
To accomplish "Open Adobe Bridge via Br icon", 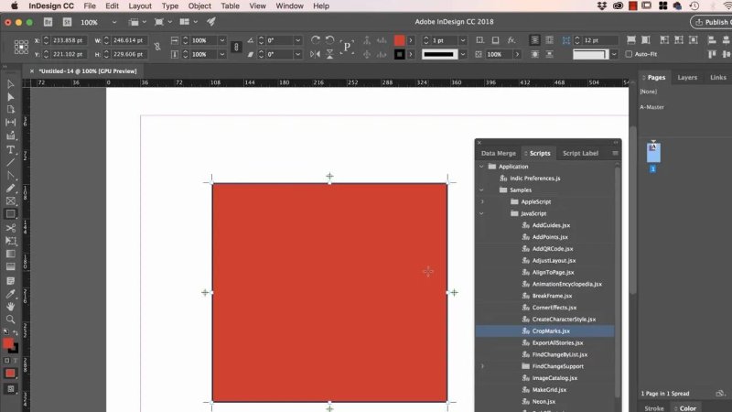I will pyautogui.click(x=48, y=22).
